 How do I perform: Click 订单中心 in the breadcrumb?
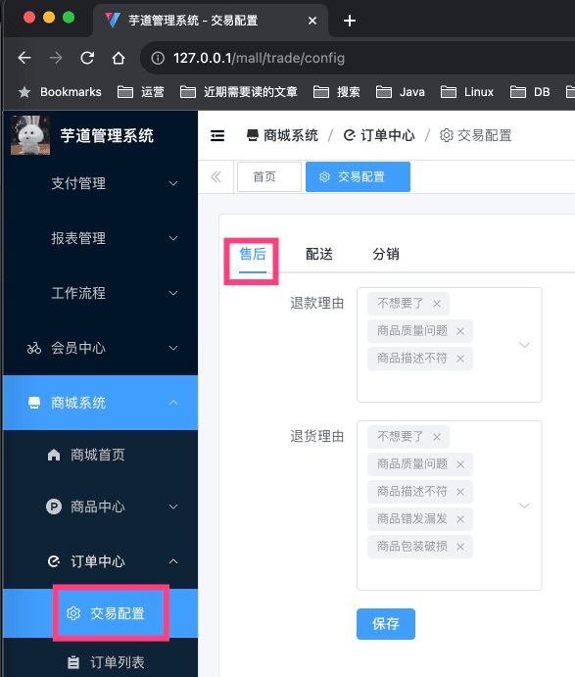pyautogui.click(x=379, y=135)
